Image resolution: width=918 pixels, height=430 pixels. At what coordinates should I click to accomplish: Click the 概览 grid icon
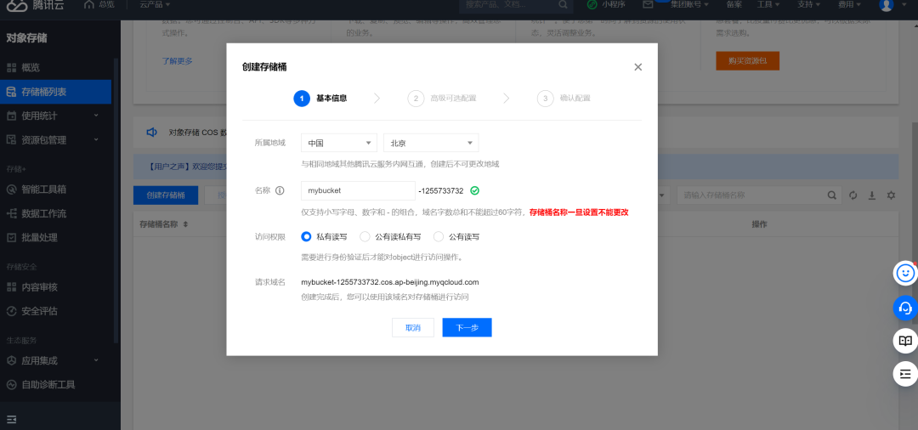11,67
